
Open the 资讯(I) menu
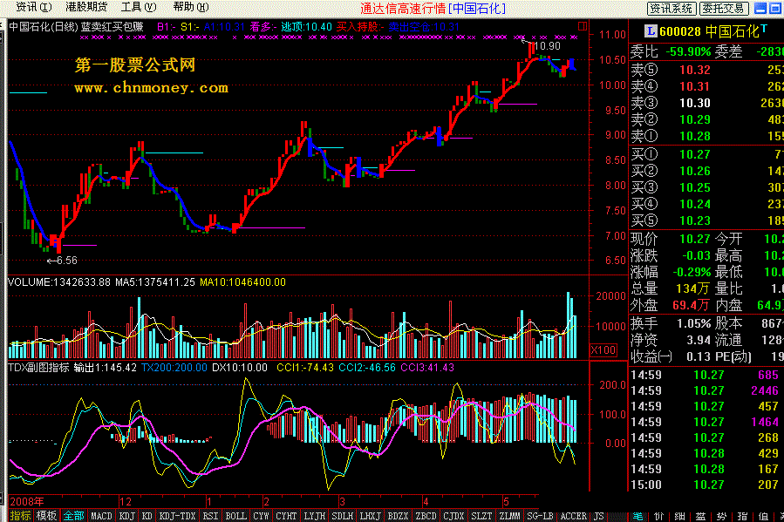[x=33, y=7]
